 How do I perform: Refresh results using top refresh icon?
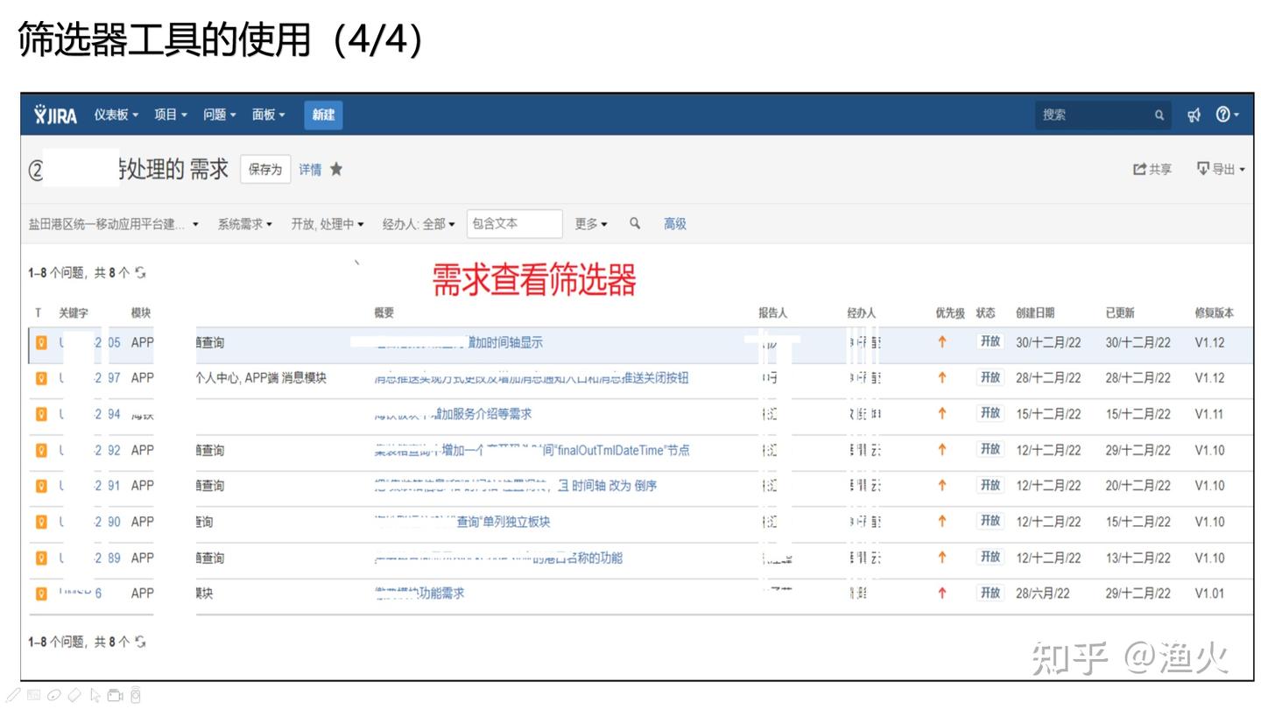[141, 273]
